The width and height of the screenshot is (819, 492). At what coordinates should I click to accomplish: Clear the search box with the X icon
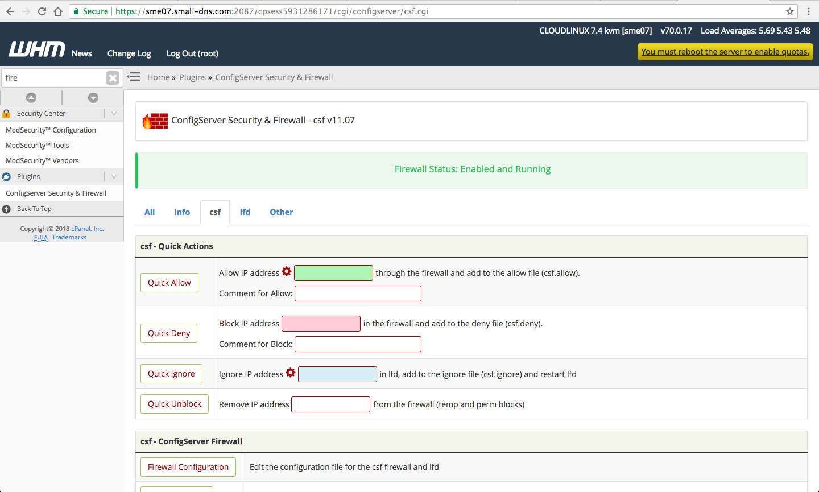113,78
